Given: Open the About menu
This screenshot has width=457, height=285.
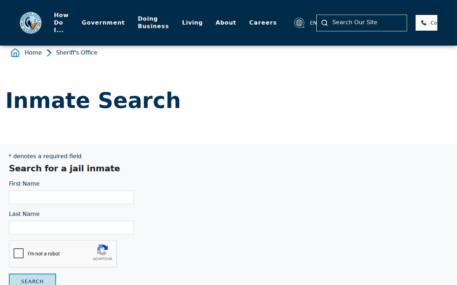Looking at the screenshot, I should pos(226,22).
